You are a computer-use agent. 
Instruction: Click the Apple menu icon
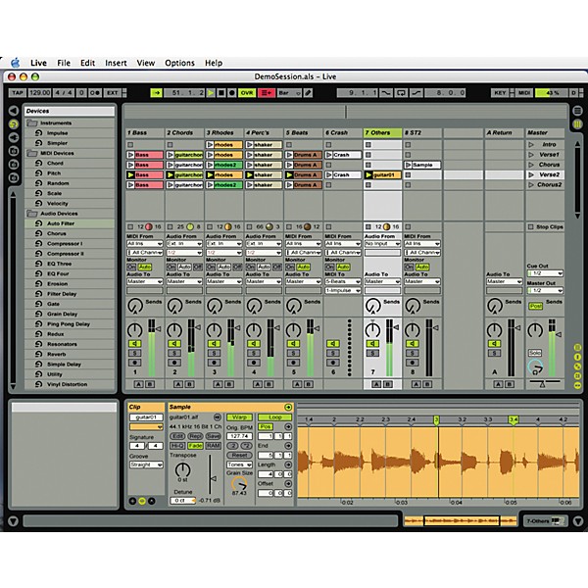click(16, 63)
